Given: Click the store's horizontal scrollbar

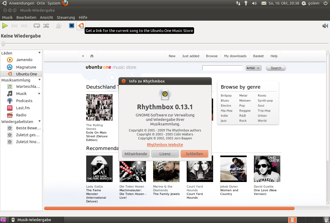Looking at the screenshot, I should [x=169, y=208].
